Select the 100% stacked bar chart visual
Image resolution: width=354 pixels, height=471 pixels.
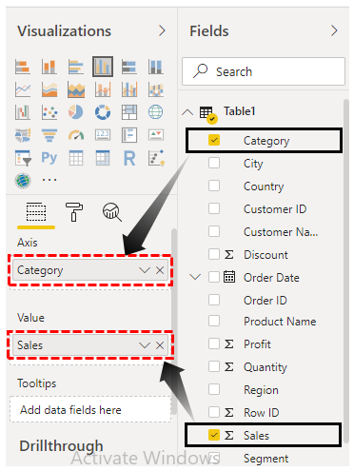(129, 67)
